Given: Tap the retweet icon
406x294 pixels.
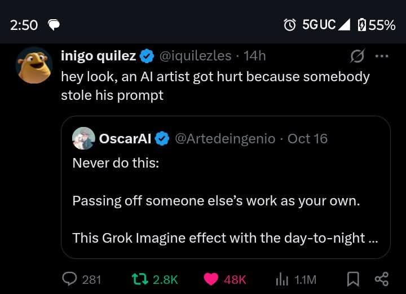Looking at the screenshot, I should point(139,279).
